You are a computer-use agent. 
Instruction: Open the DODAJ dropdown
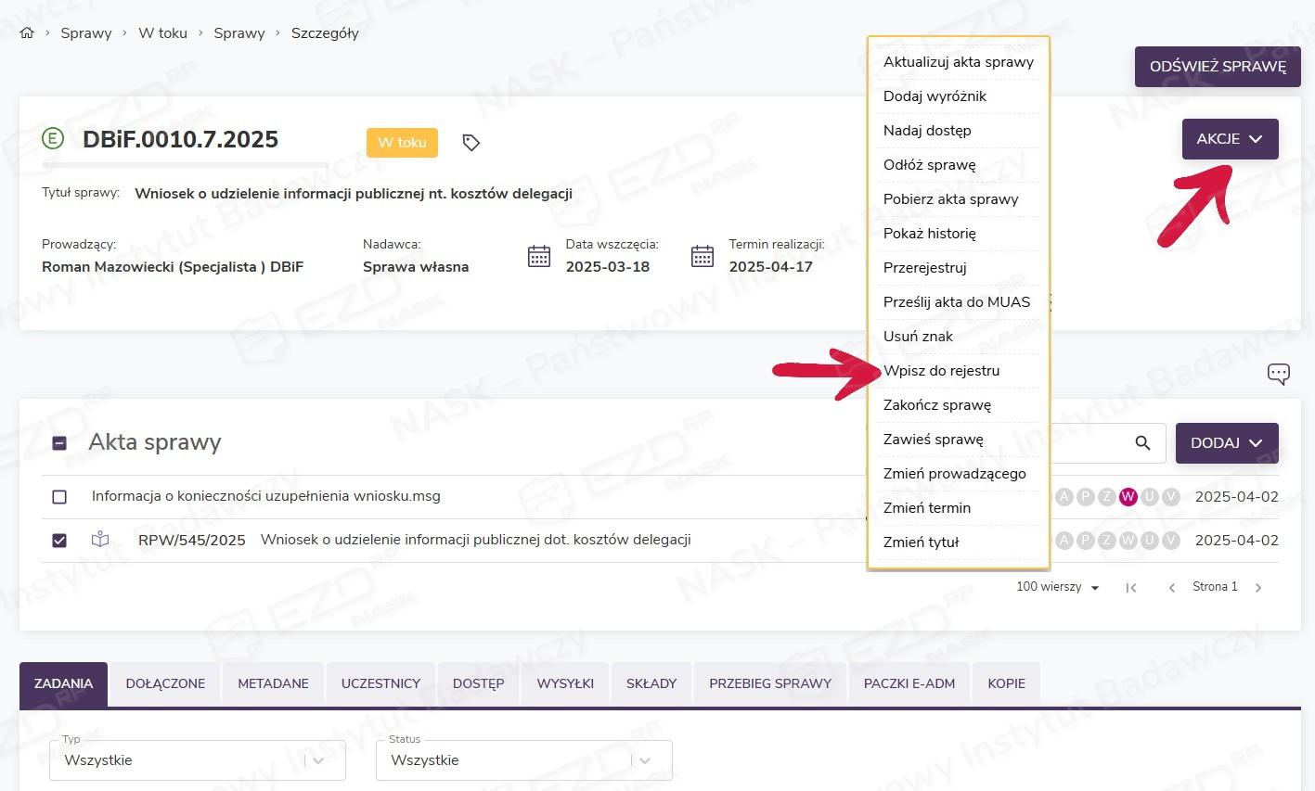click(1226, 443)
